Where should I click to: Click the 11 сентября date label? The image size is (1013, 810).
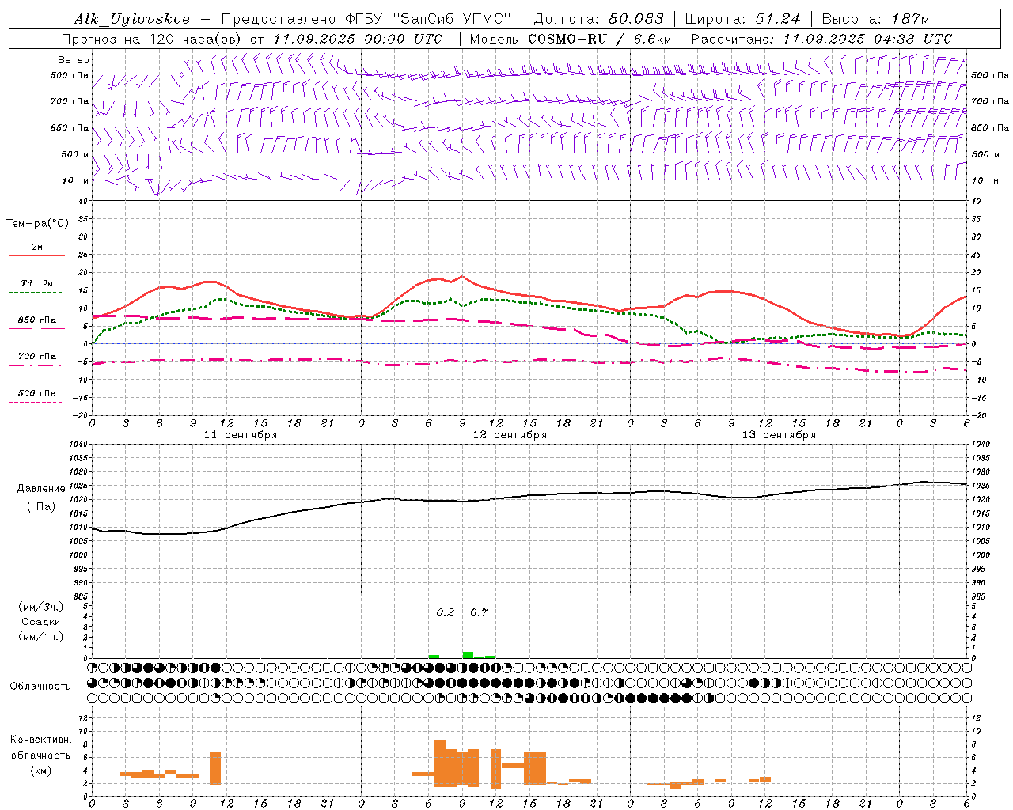[241, 435]
